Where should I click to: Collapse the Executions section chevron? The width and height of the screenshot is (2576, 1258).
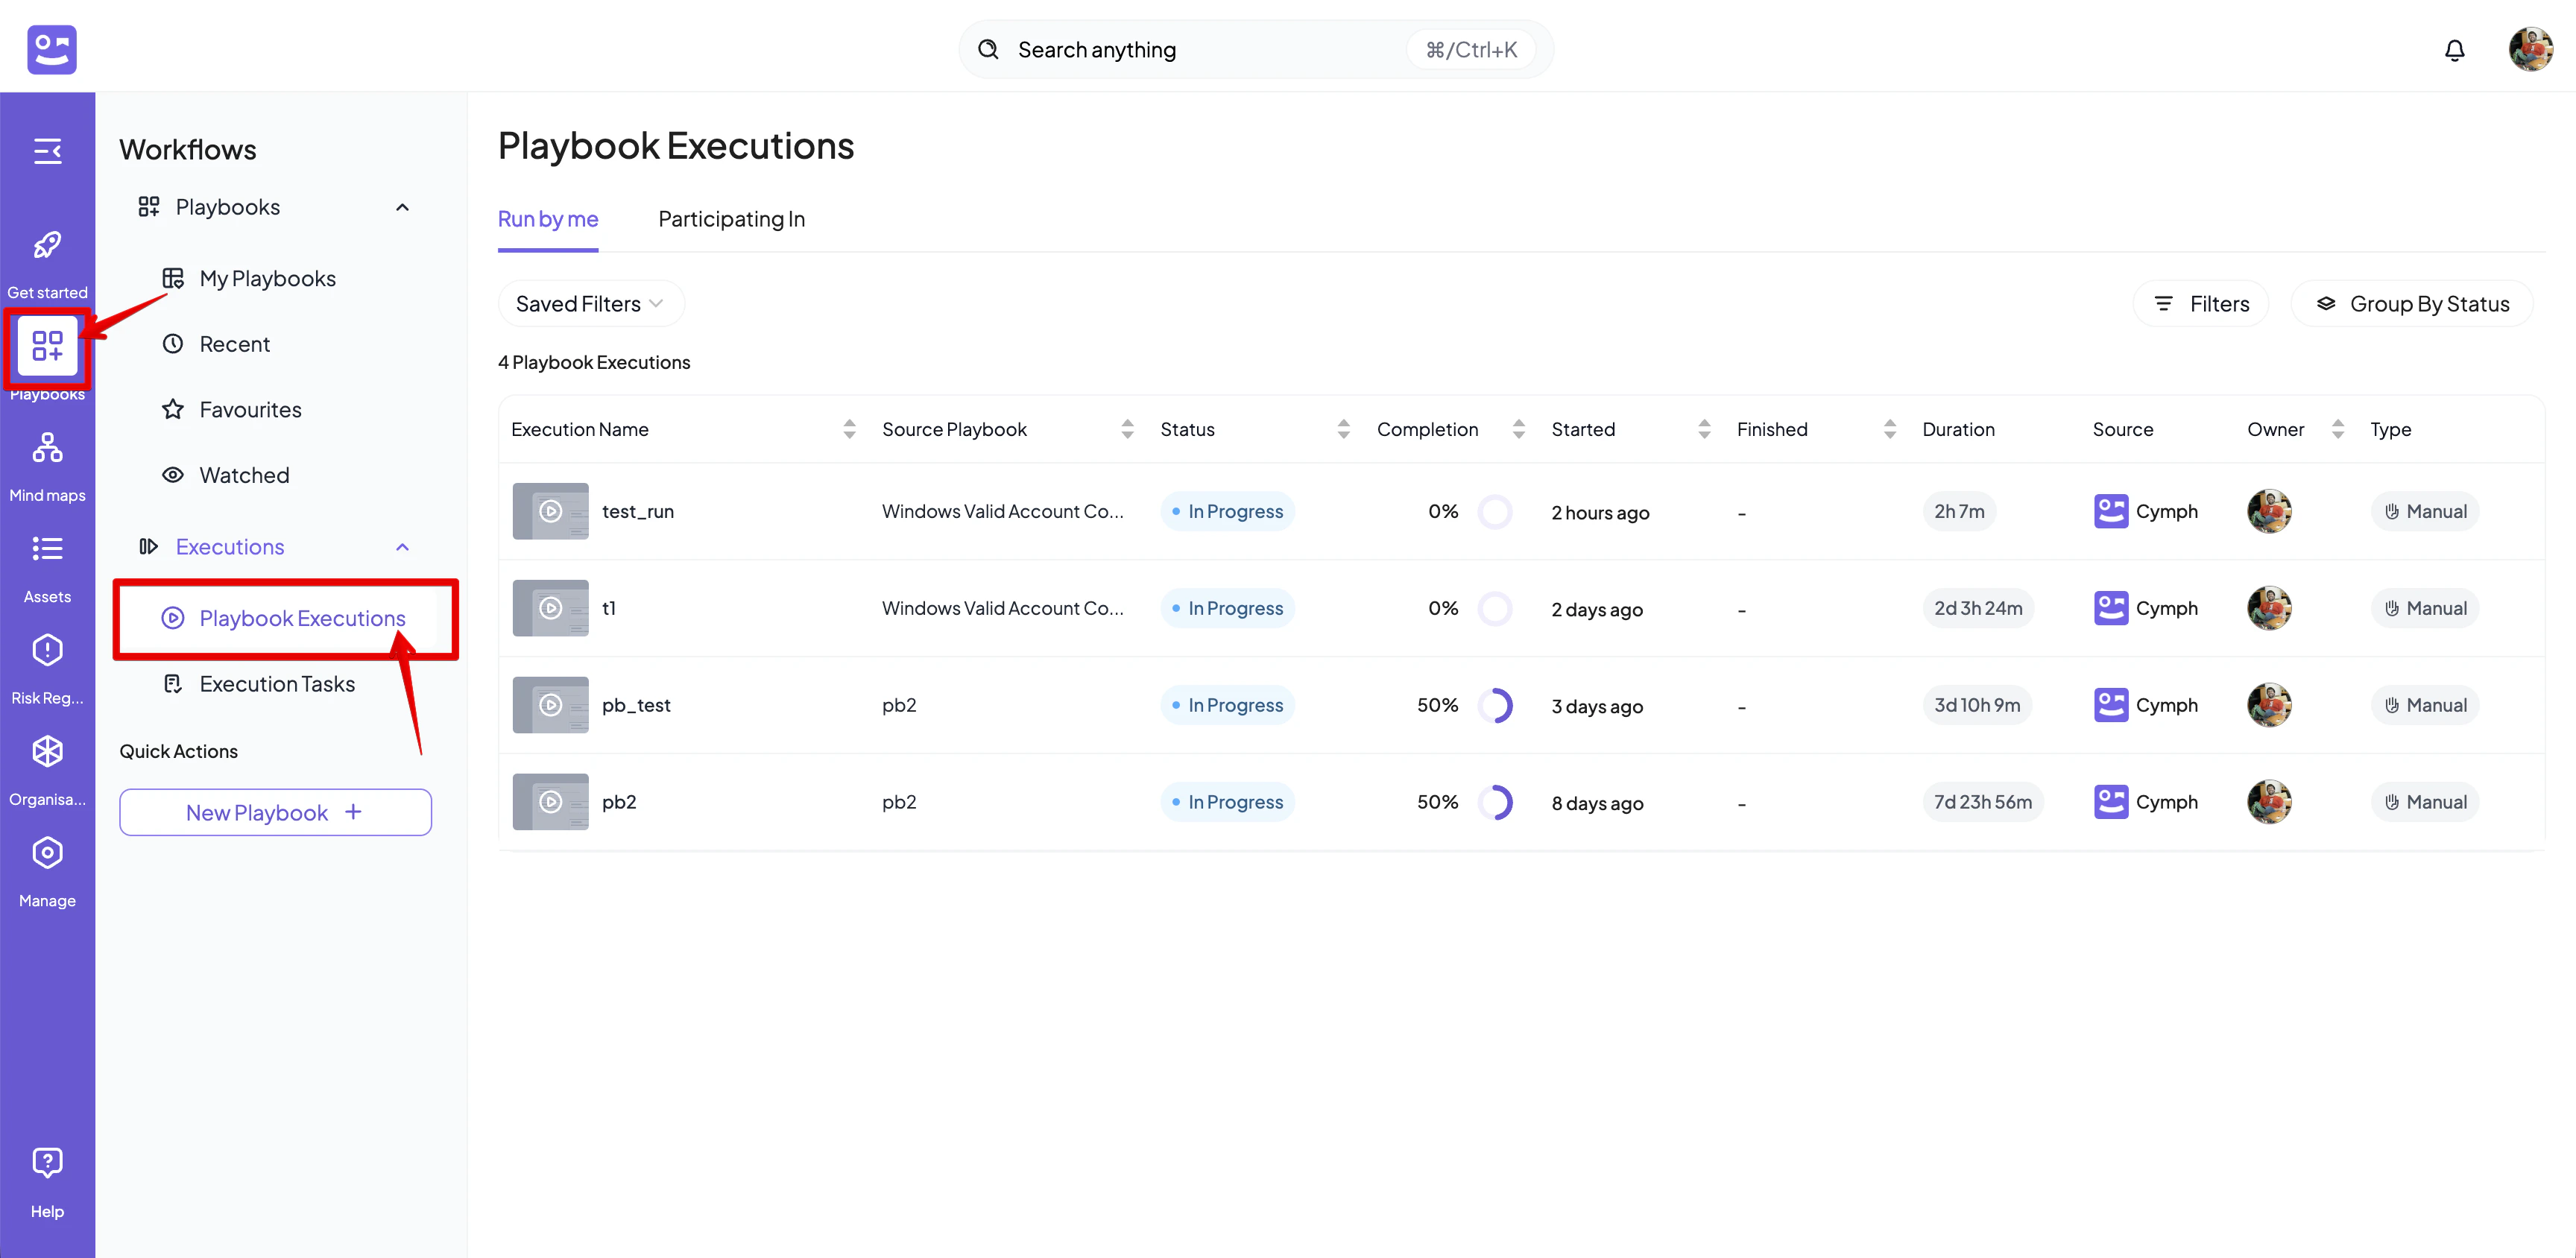402,547
